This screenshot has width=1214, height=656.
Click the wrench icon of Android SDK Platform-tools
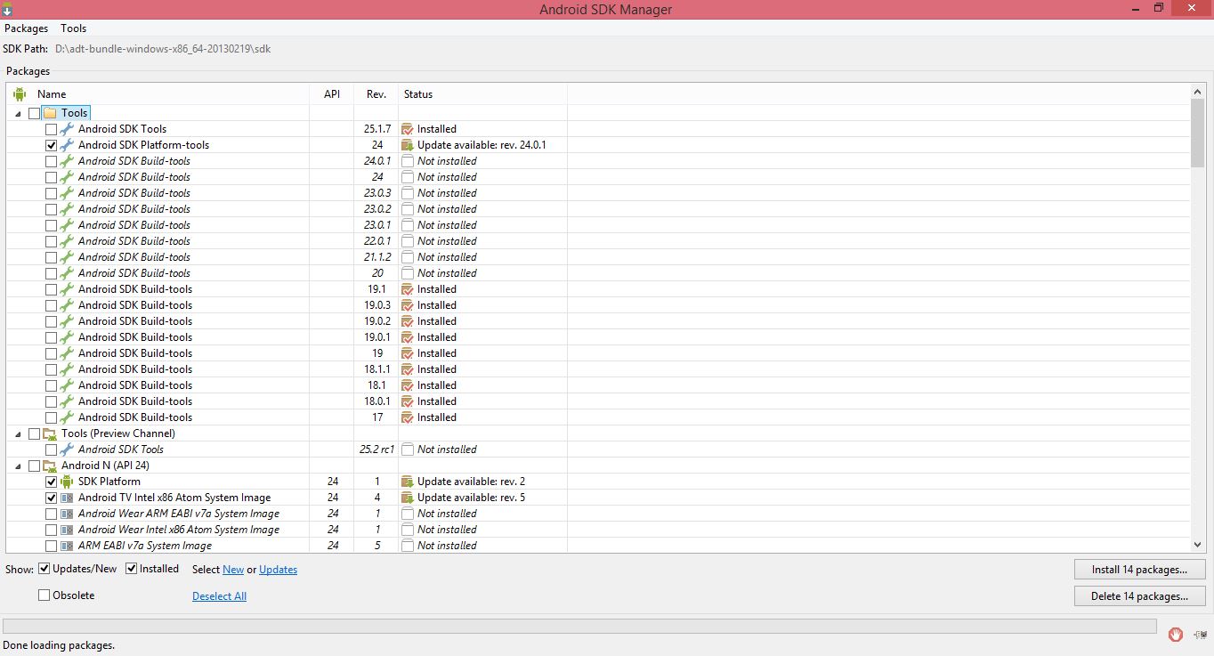coord(67,145)
